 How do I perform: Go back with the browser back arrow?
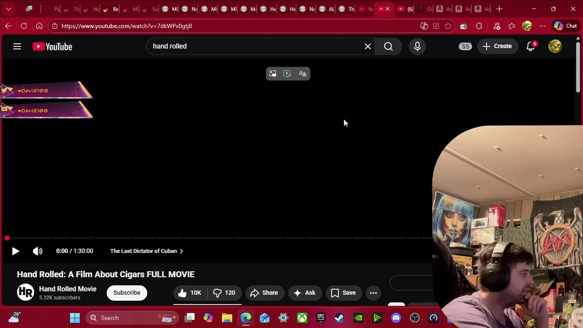pos(9,26)
